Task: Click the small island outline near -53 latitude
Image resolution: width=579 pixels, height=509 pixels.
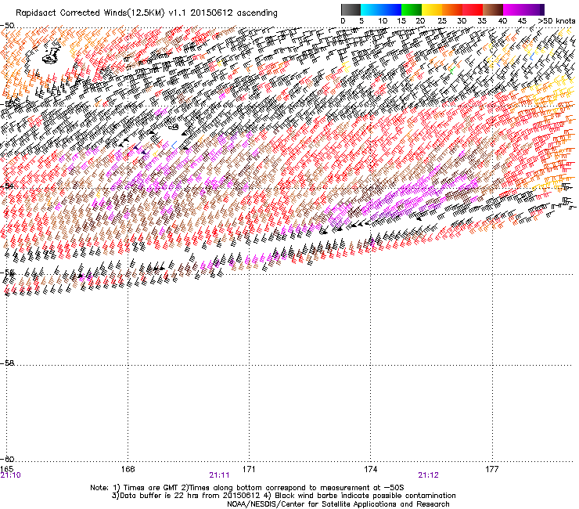Action: [173, 127]
